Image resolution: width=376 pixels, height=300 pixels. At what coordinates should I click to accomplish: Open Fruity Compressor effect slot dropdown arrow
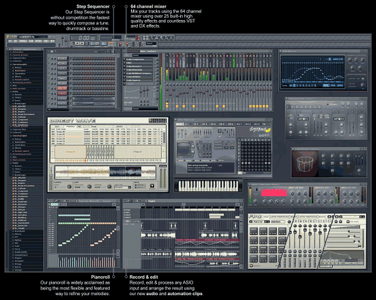tap(125, 59)
